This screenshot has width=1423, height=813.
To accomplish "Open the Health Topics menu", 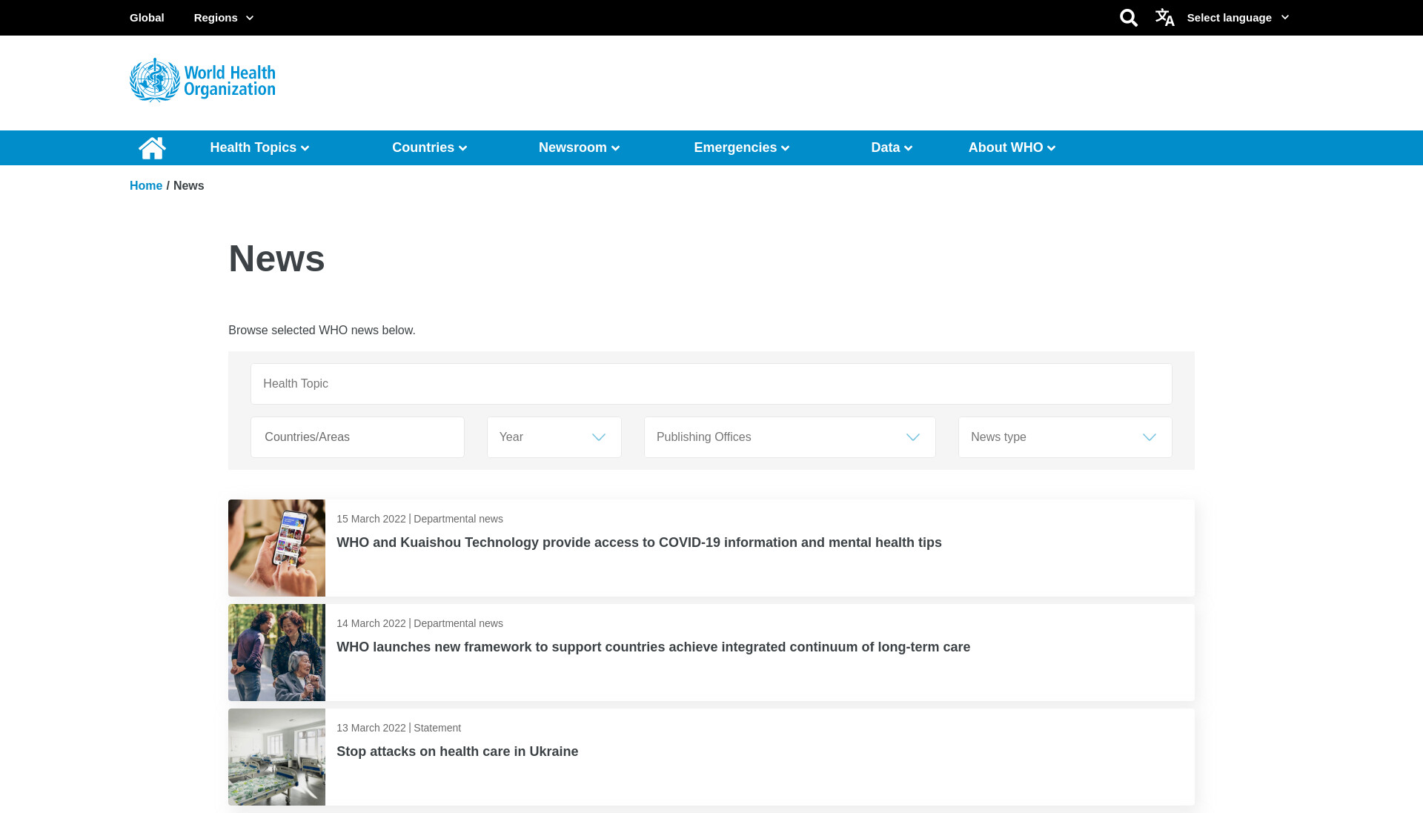I will click(x=259, y=147).
